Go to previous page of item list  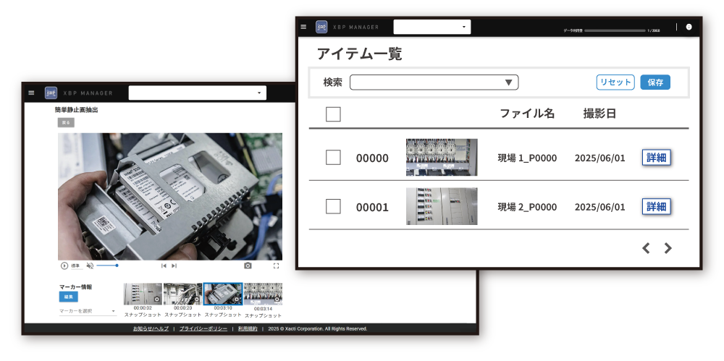[646, 248]
